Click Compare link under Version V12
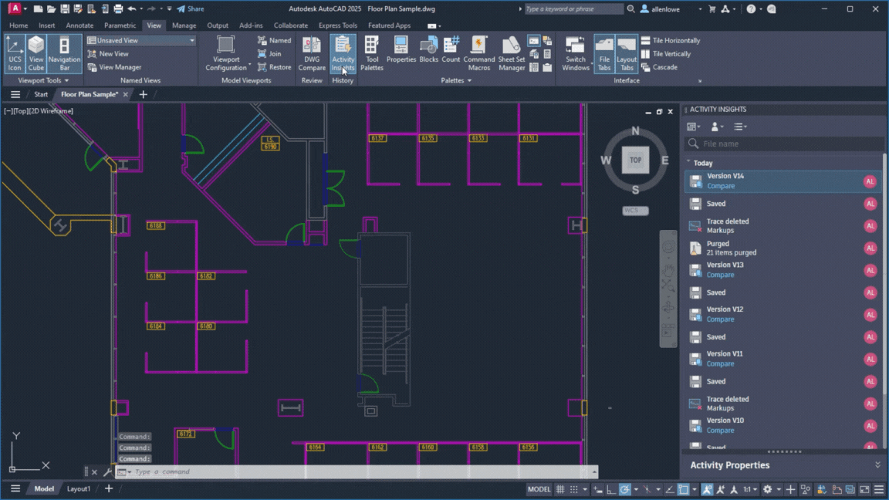Viewport: 889px width, 500px height. click(721, 319)
